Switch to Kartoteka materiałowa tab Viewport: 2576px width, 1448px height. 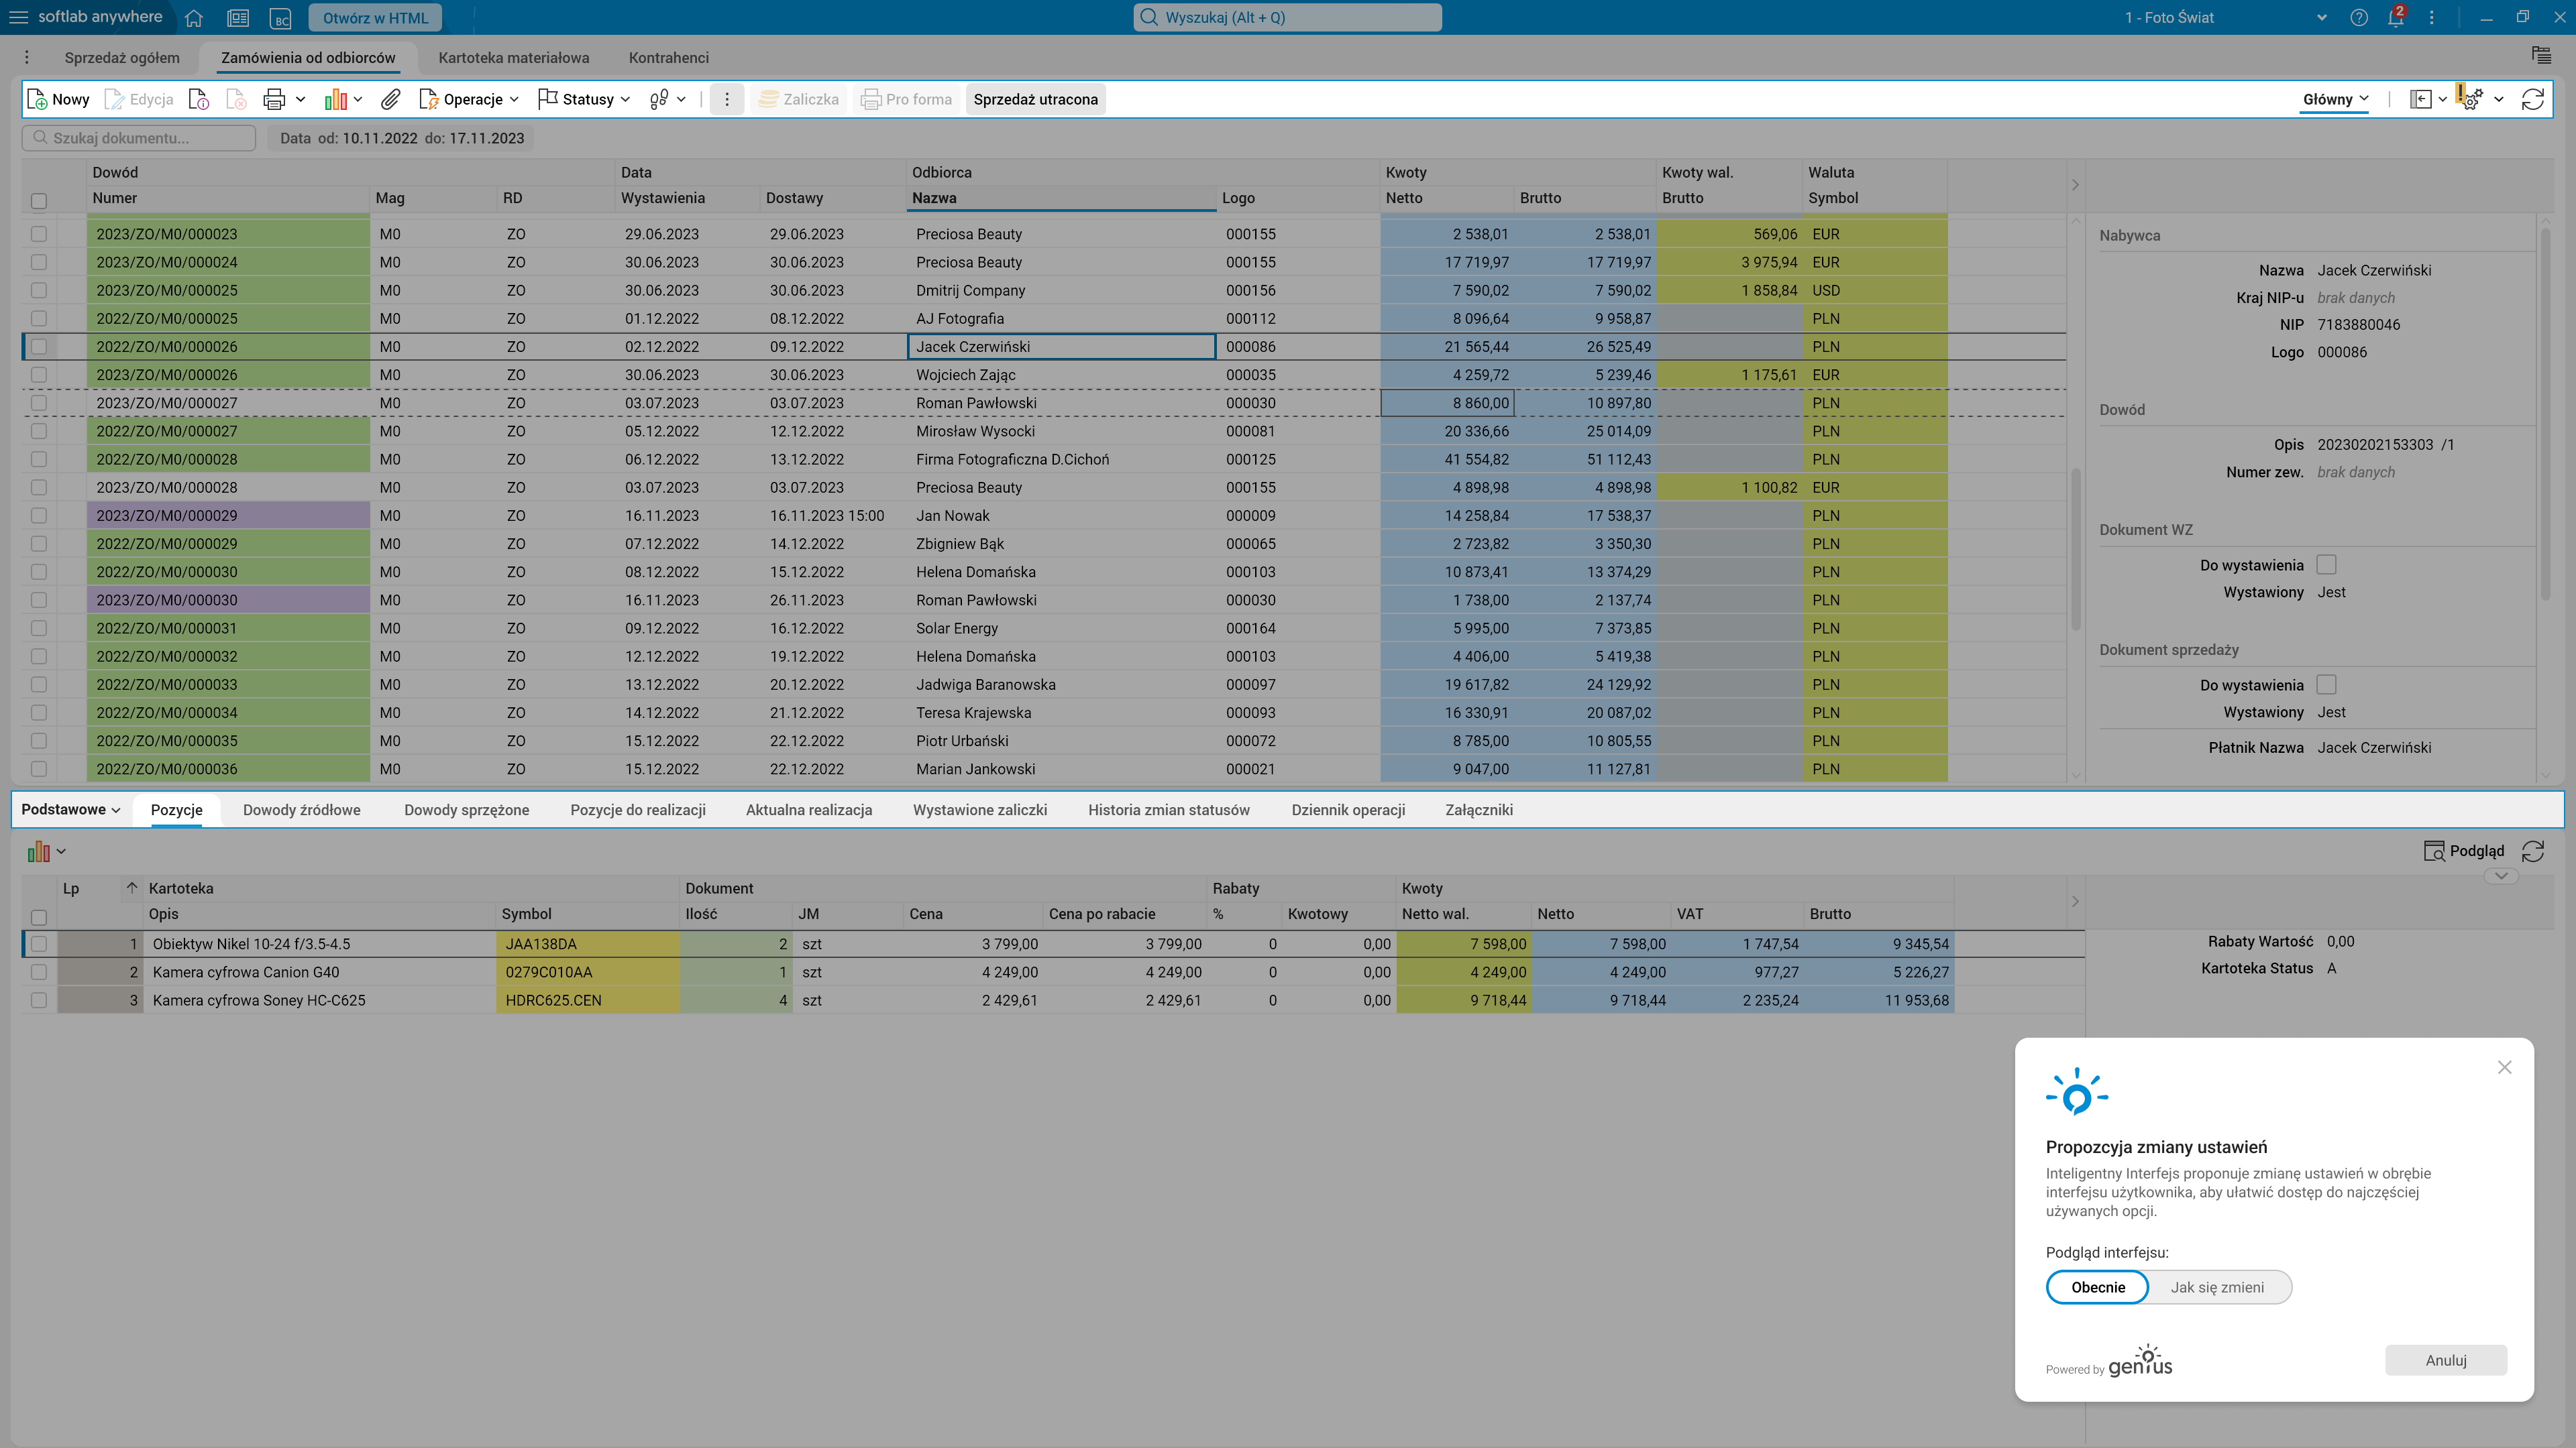click(513, 58)
